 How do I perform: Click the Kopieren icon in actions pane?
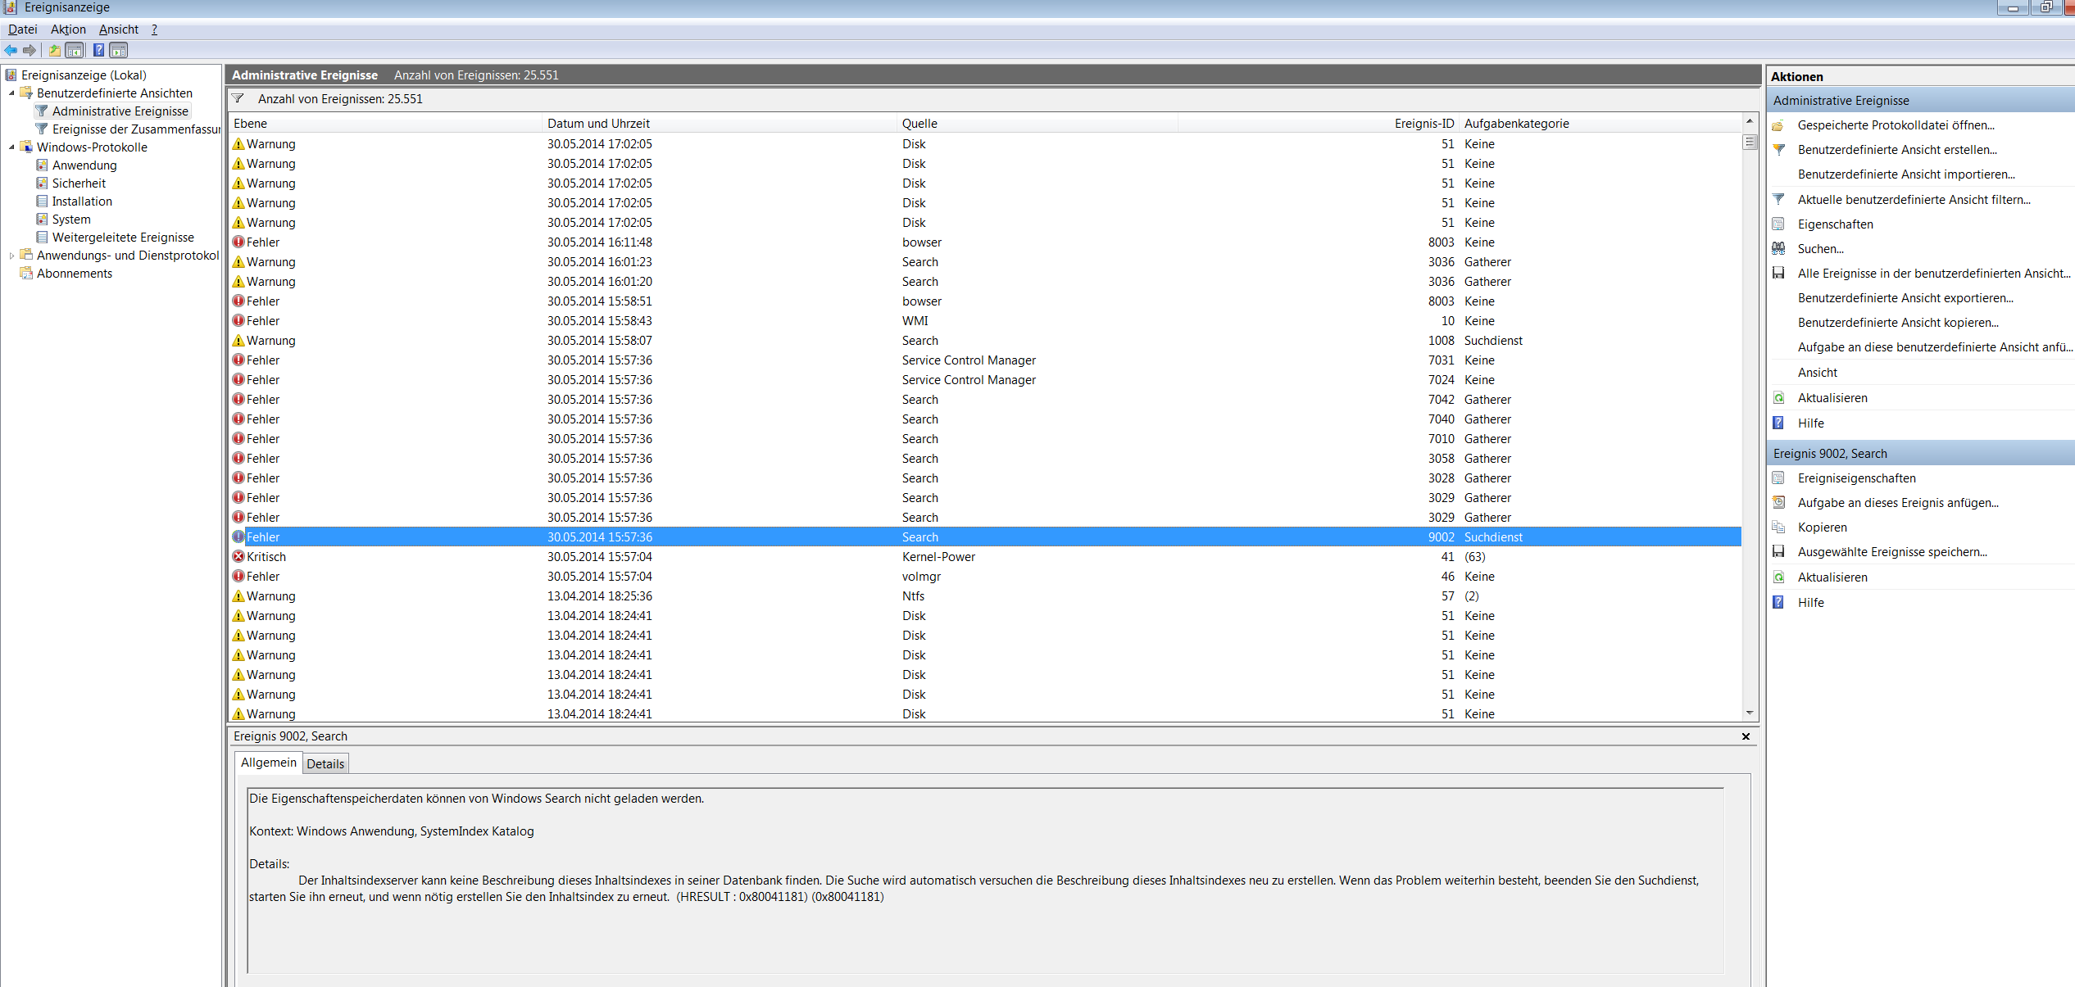1778,527
